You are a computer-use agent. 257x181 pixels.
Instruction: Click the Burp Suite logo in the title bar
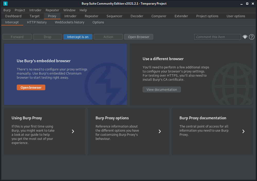click(x=5, y=3)
